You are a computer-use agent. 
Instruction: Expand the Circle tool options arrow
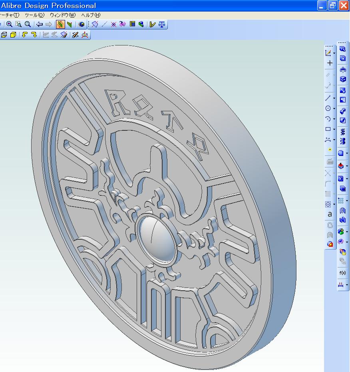pyautogui.click(x=334, y=108)
